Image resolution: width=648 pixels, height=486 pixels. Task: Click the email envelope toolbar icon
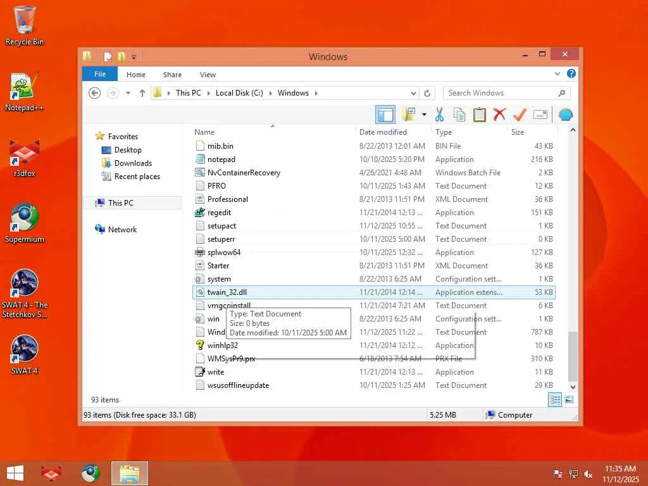click(x=540, y=115)
